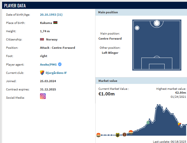Viewport: 187px width, 143px height.
Task: Click the verified badge beside Aneke/PMG
Action: 60,64
